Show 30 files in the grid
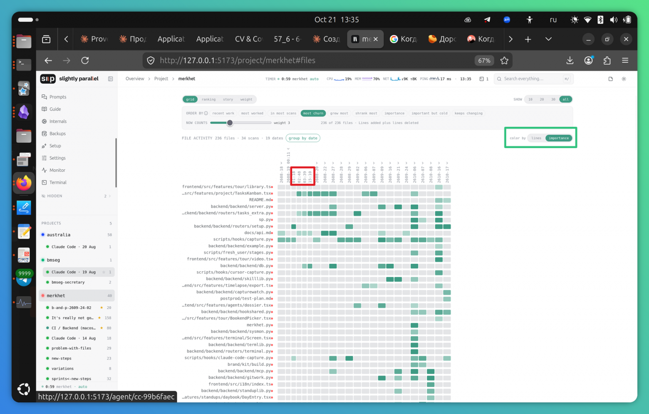Viewport: 649px width, 414px height. (553, 99)
